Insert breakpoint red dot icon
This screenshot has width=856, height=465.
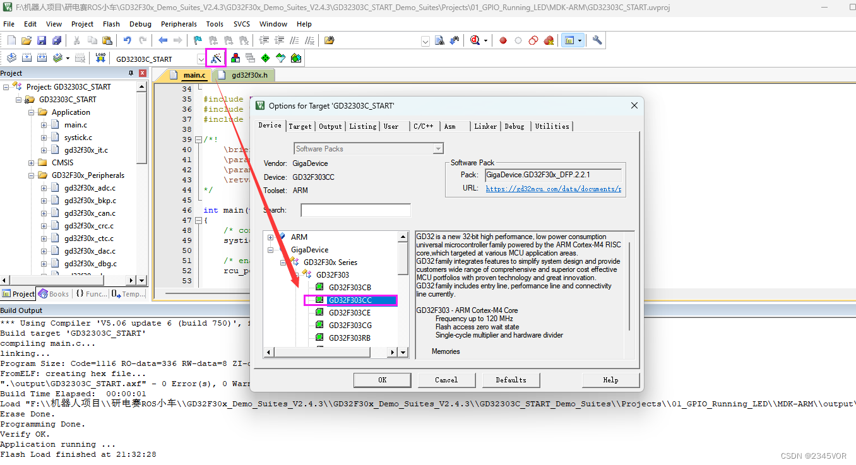tap(503, 40)
